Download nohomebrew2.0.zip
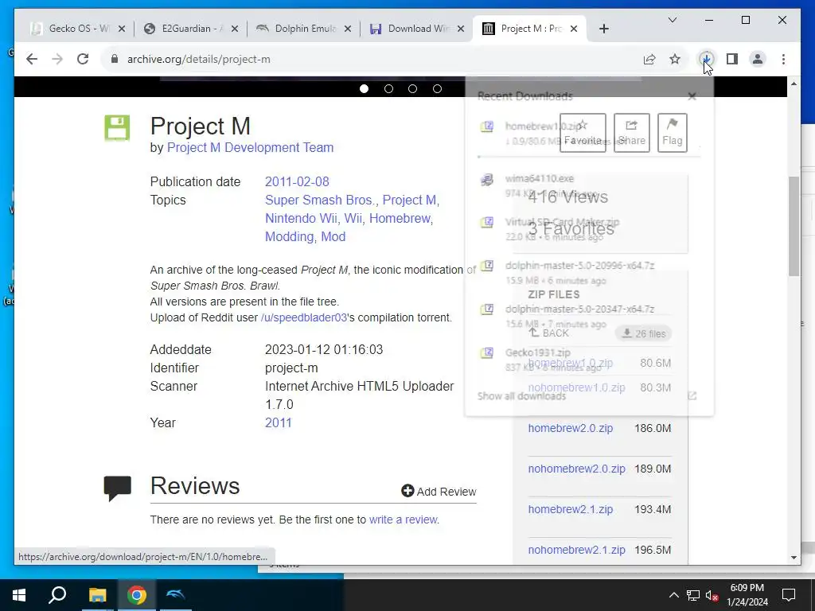815x611 pixels. pyautogui.click(x=576, y=469)
